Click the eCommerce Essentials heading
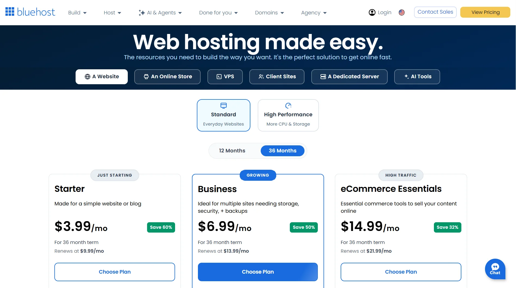The image size is (516, 288). coord(391,189)
